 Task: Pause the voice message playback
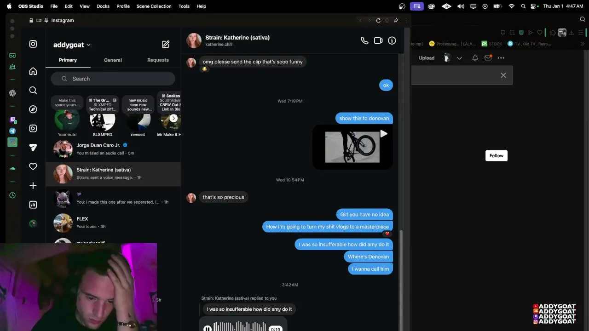(208, 328)
